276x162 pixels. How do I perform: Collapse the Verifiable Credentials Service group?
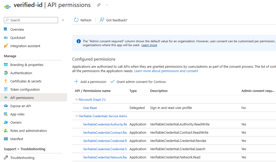pyautogui.click(x=77, y=116)
